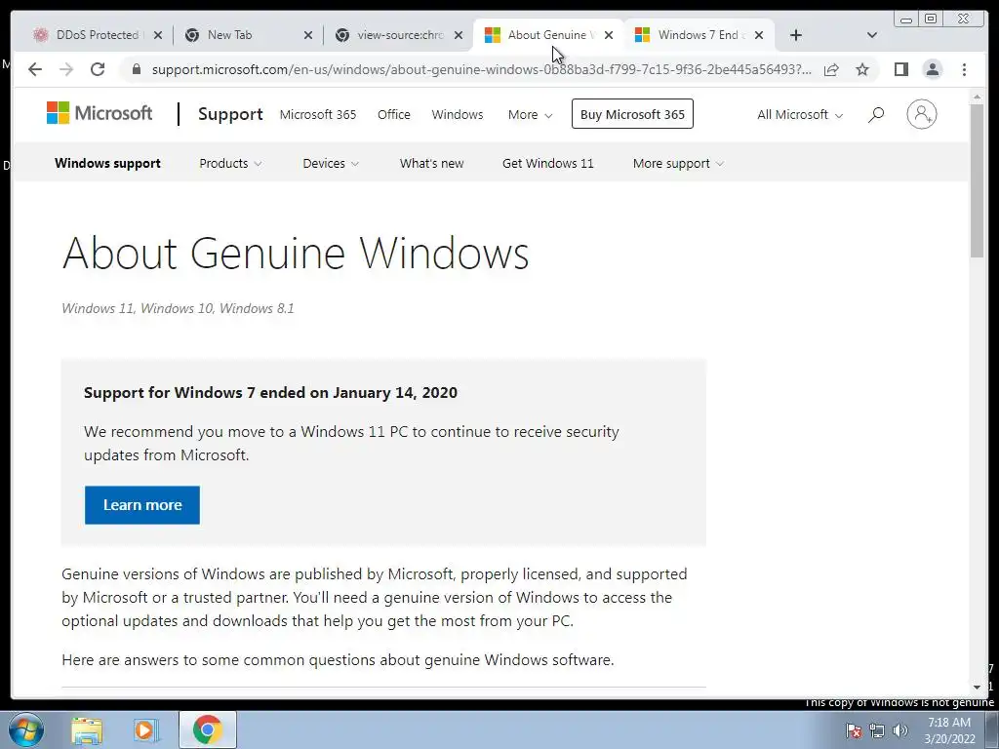Click the Learn more button
Screen dimensions: 999x749
pos(142,505)
